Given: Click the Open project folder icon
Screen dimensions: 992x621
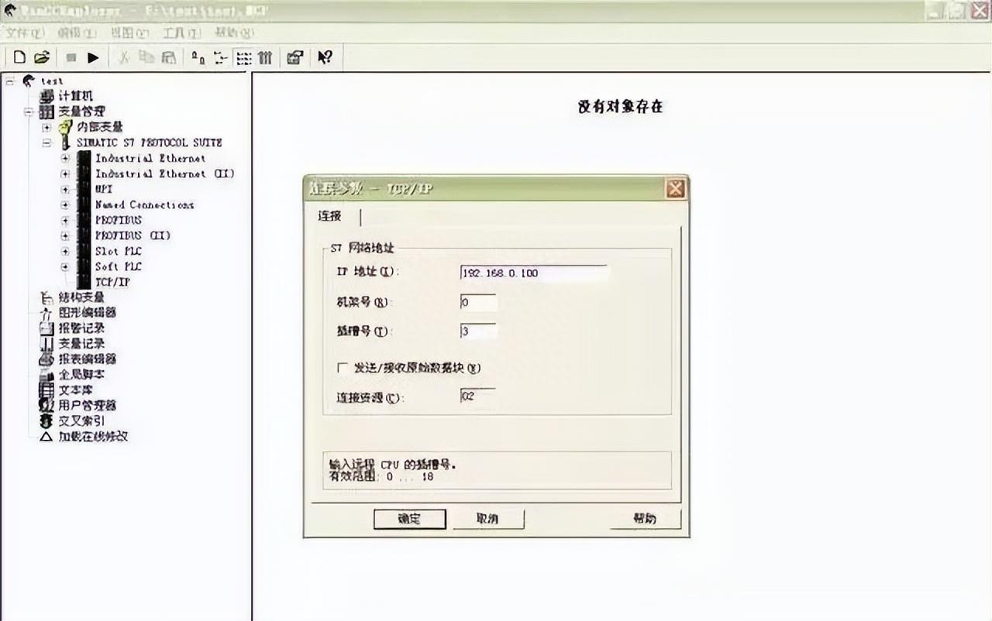Looking at the screenshot, I should 42,57.
